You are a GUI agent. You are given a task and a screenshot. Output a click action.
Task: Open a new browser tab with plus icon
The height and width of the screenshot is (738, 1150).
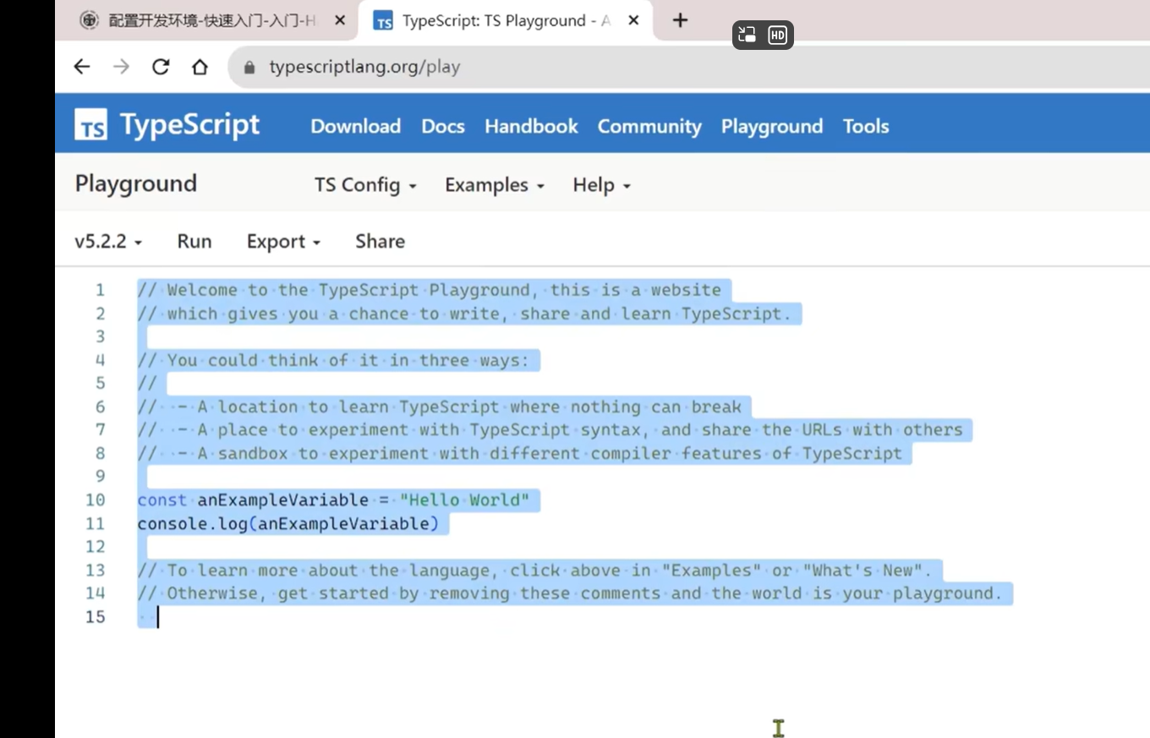pyautogui.click(x=680, y=20)
